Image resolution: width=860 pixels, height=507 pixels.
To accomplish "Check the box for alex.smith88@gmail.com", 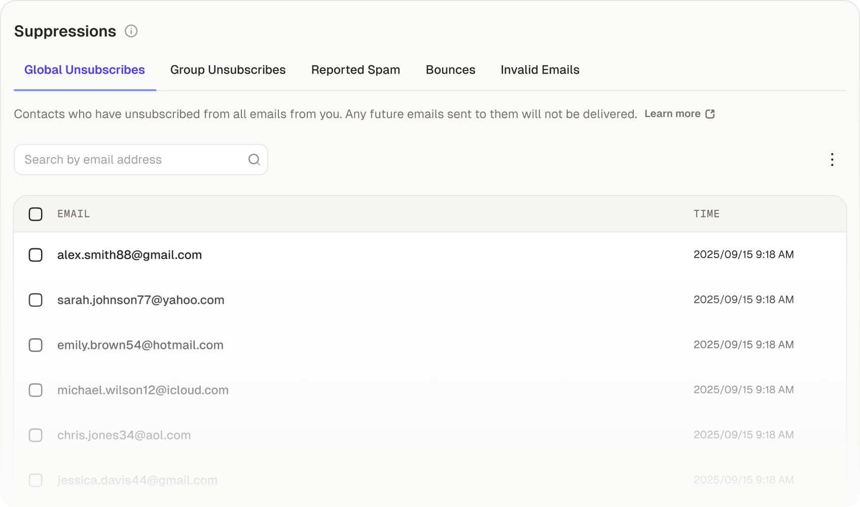I will coord(35,255).
